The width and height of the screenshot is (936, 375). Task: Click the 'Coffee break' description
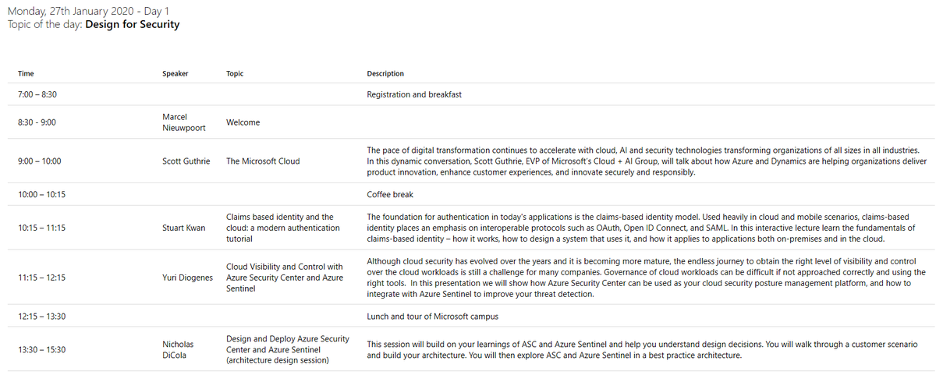(390, 194)
